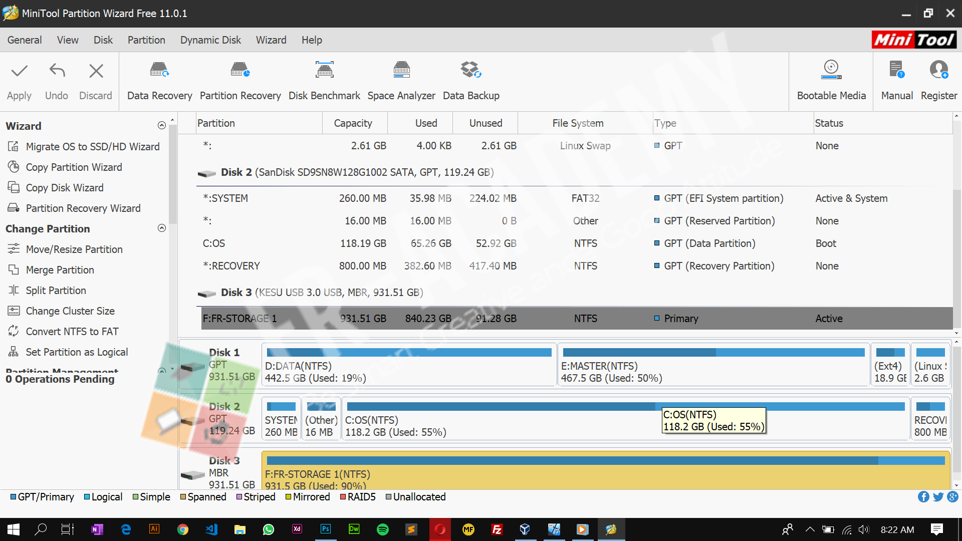Collapse the Wizard section
The image size is (962, 541).
[x=161, y=125]
